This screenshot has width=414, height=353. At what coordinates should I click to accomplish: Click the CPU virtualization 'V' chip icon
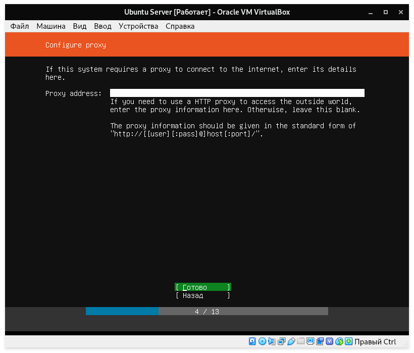pos(330,341)
